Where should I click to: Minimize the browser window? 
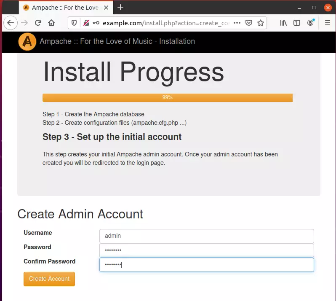299,8
